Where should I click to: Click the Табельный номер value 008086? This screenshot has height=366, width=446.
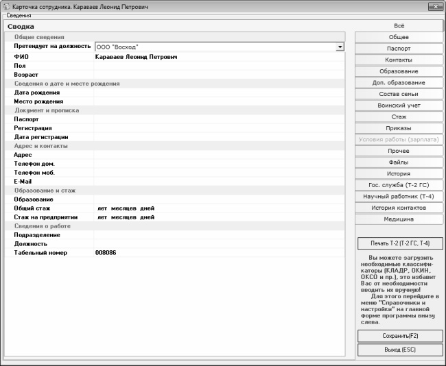tap(106, 253)
